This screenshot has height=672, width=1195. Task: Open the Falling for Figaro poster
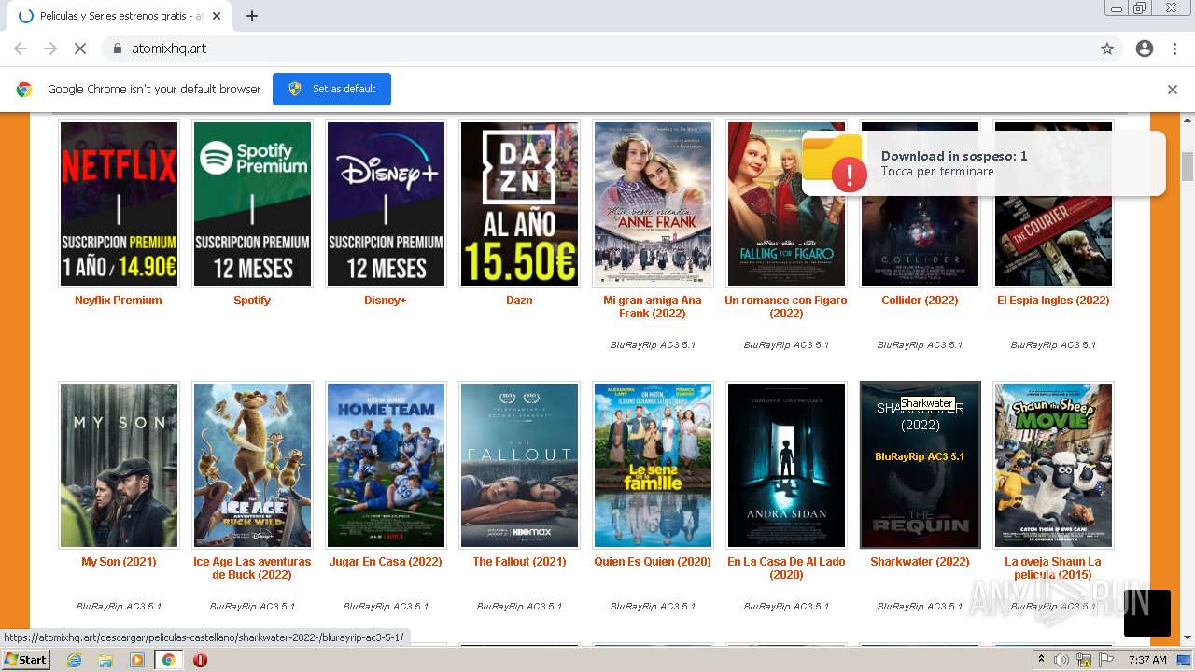tap(786, 203)
